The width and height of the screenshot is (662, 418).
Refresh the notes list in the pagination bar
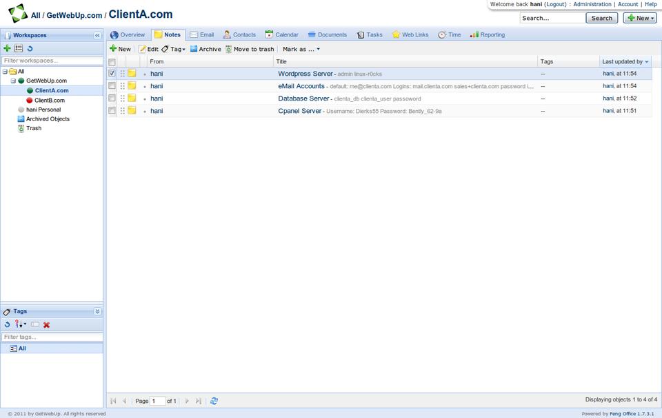click(x=214, y=401)
